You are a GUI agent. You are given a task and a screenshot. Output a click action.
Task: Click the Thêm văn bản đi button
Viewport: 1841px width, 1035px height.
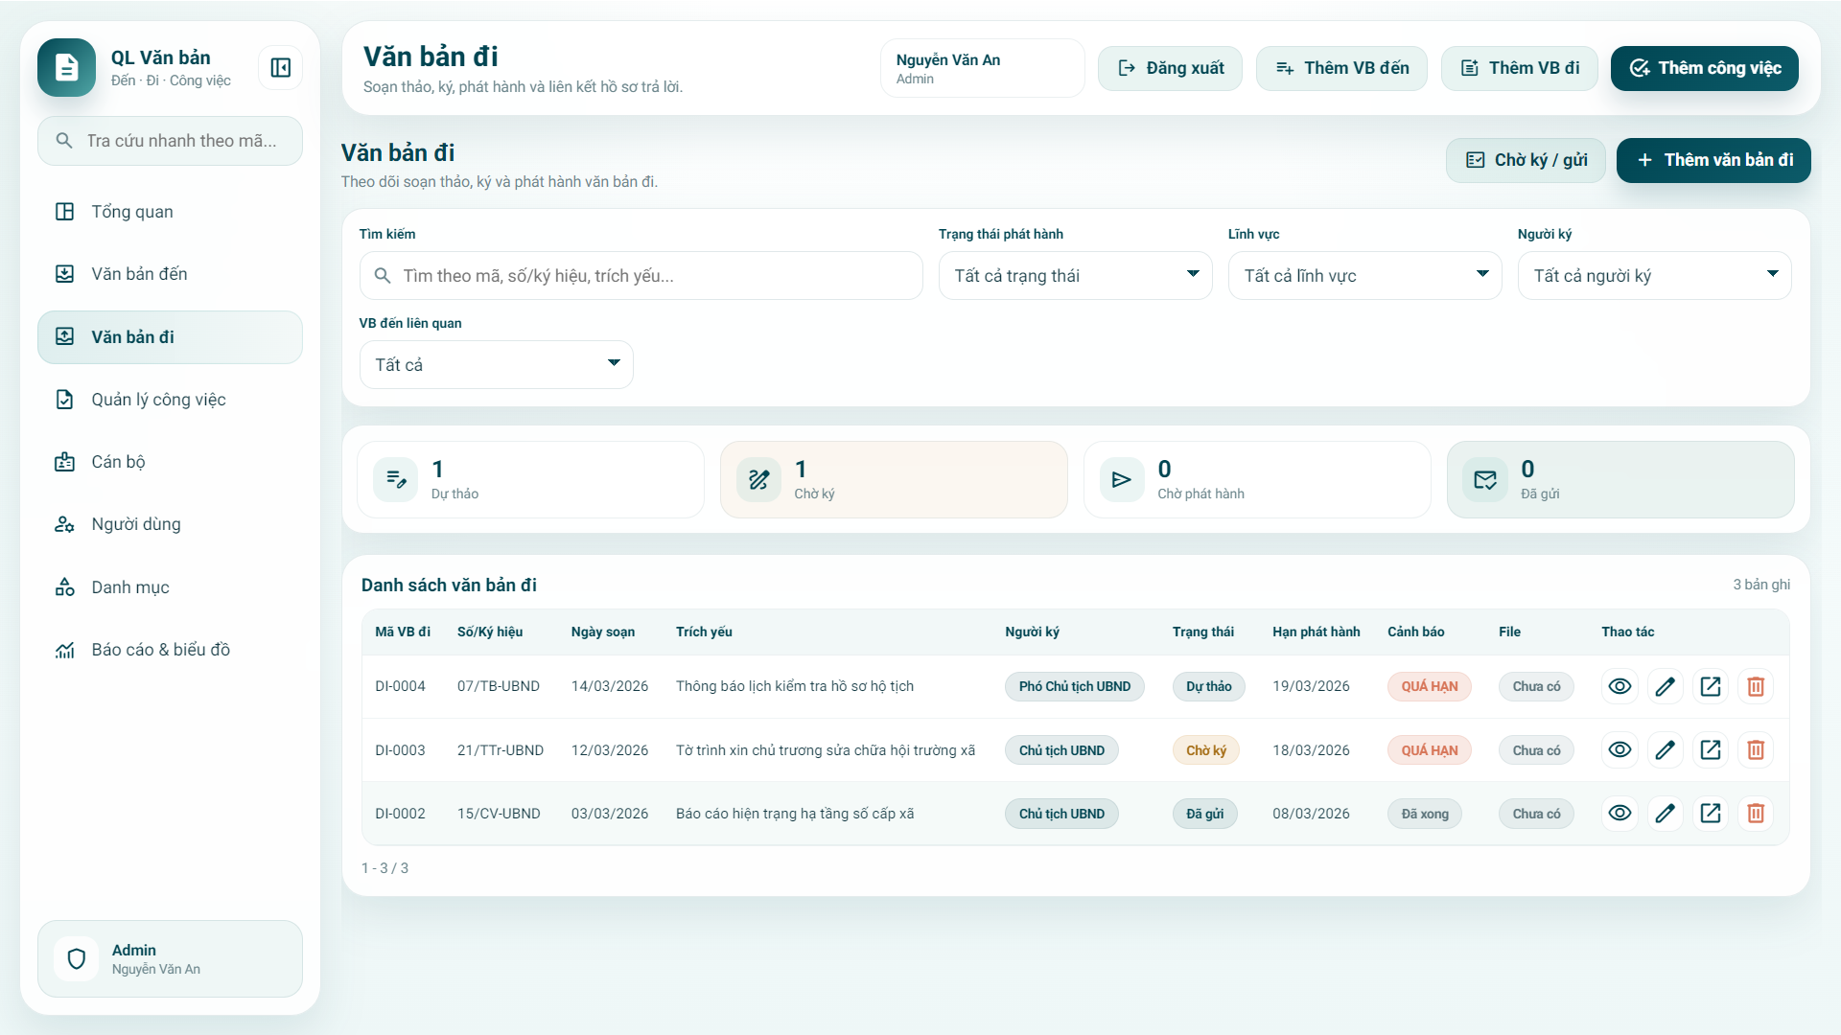coord(1713,160)
